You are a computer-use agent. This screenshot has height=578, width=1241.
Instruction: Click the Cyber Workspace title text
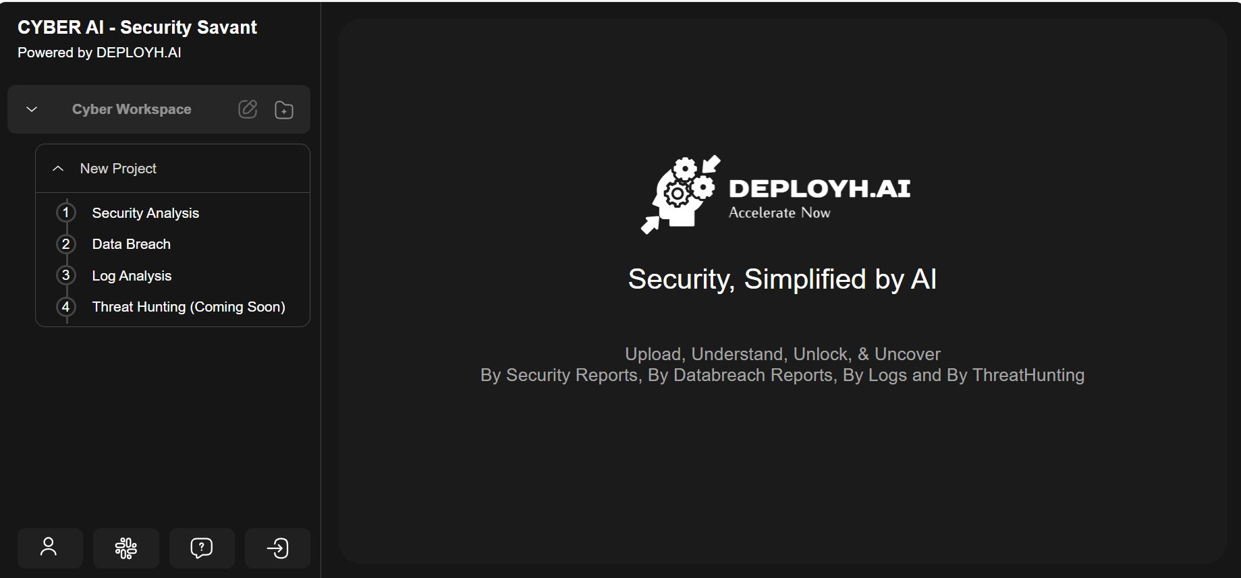tap(132, 109)
